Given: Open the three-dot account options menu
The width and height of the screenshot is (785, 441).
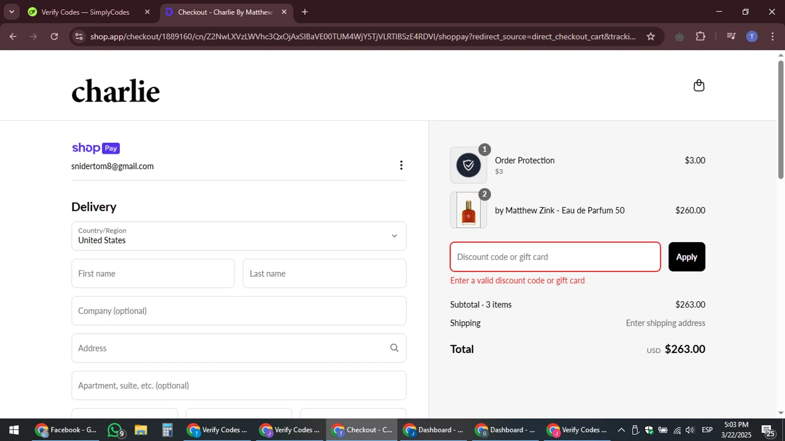Looking at the screenshot, I should (401, 165).
